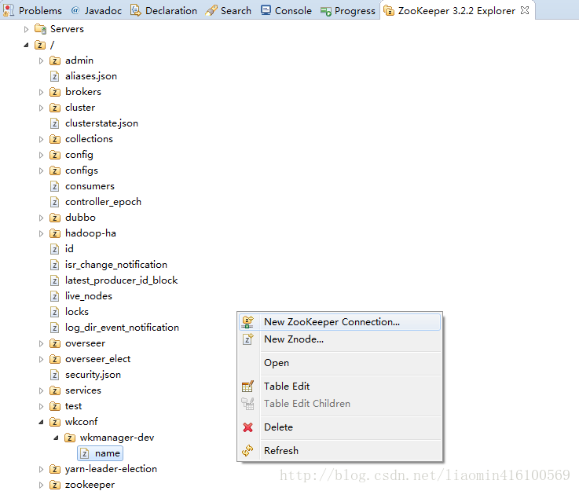Image resolution: width=579 pixels, height=491 pixels.
Task: Click the red Delete icon
Action: (248, 427)
